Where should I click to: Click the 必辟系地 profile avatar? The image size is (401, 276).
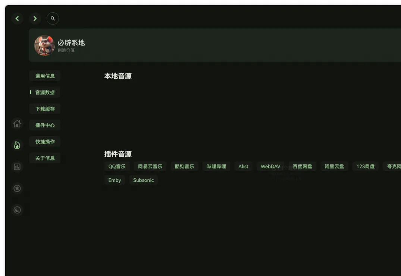tap(44, 45)
